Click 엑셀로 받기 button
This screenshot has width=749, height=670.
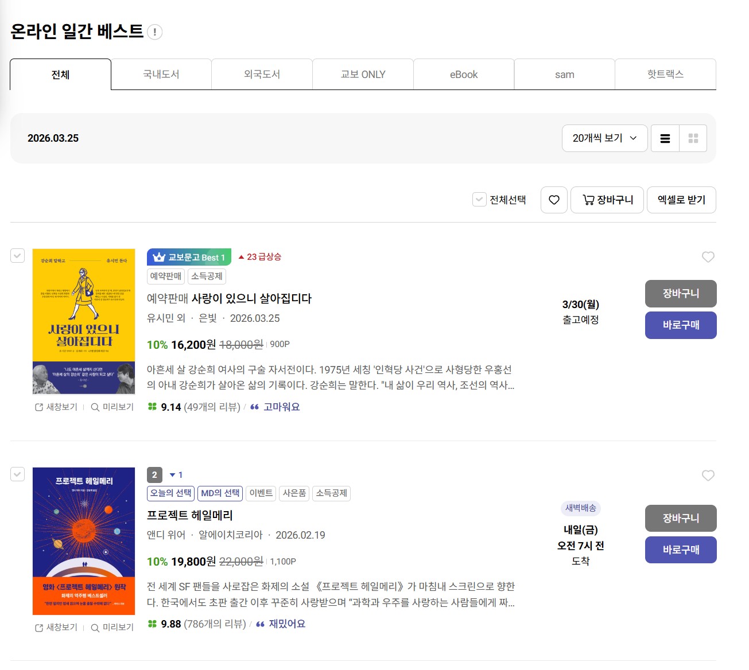(x=681, y=200)
